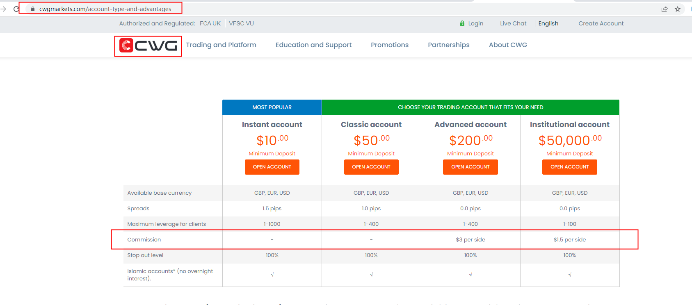Click the browser forward arrow
692x305 pixels.
(4, 9)
